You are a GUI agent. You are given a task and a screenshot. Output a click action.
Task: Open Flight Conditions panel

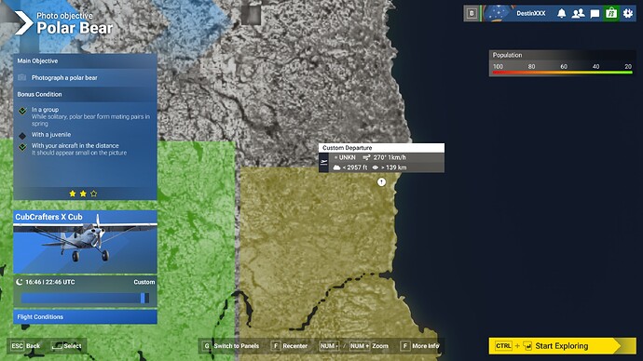point(86,316)
